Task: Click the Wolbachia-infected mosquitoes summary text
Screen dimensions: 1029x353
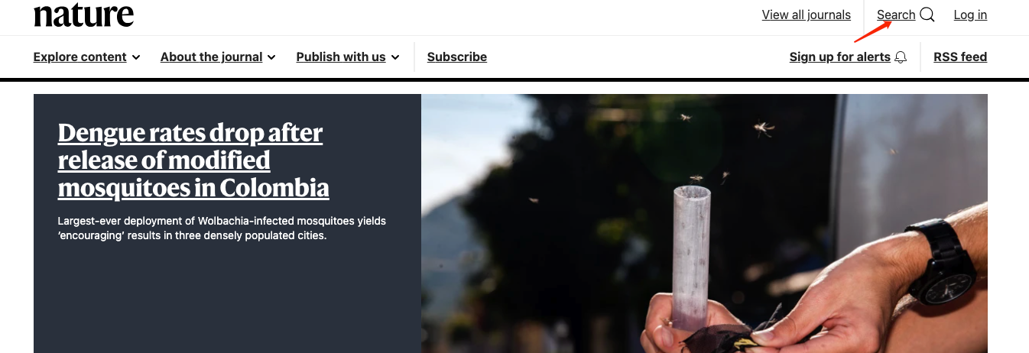Action: pos(222,228)
